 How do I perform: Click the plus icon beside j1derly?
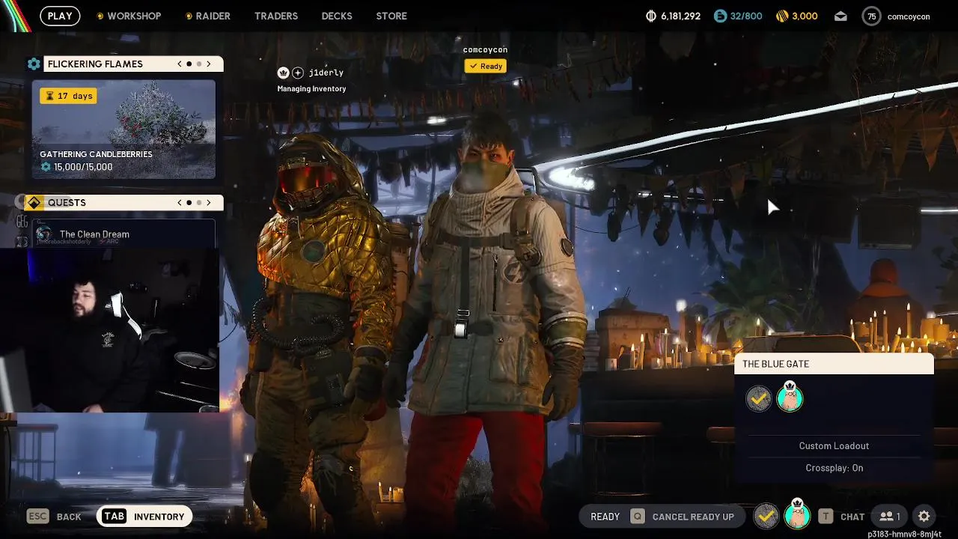click(x=298, y=73)
